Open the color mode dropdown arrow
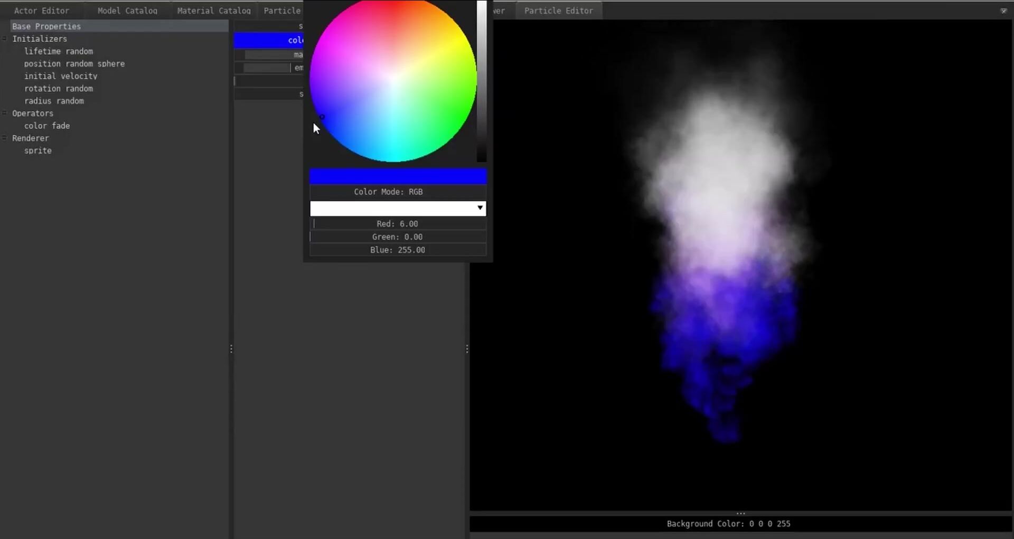Screen dimensions: 1014x539 480,208
